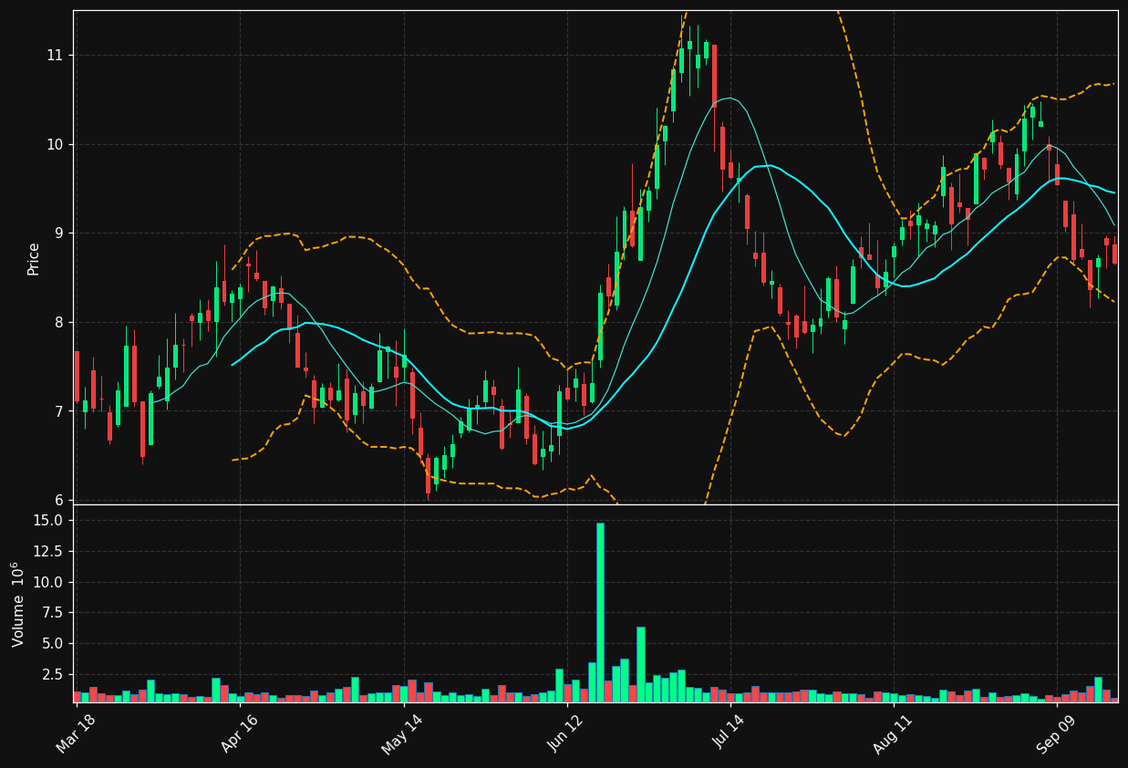1128x768 pixels.
Task: Click the Mar 18 date label
Action: coord(76,734)
